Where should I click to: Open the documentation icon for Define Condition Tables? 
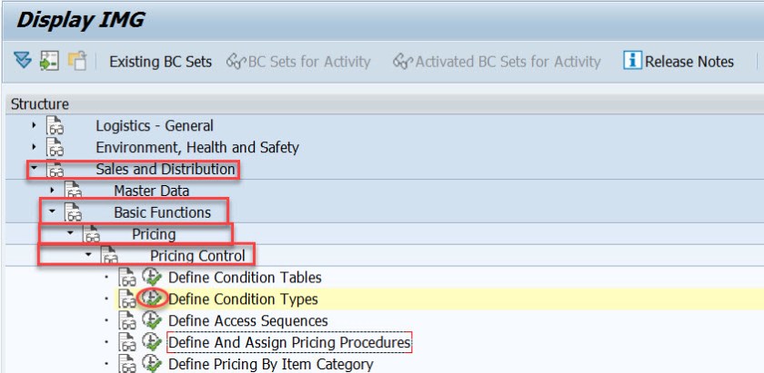click(127, 277)
